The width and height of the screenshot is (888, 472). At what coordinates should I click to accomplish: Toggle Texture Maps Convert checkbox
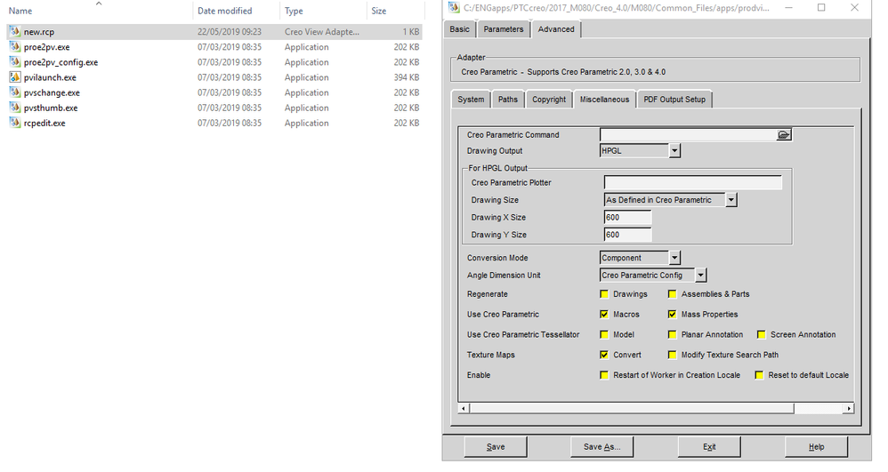click(605, 355)
